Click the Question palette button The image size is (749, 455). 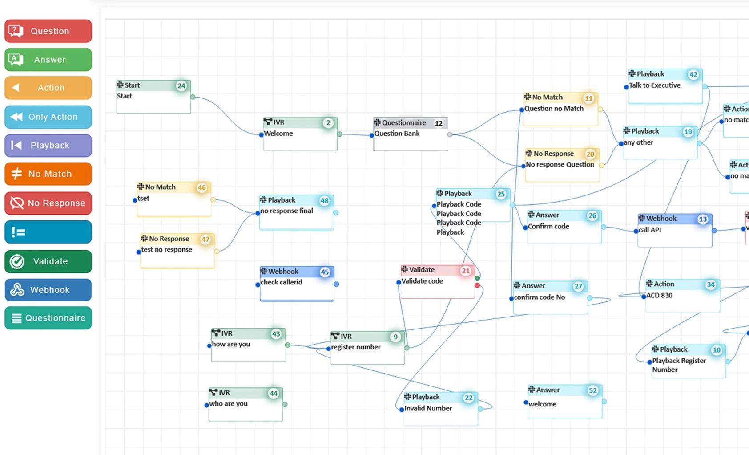(x=48, y=31)
